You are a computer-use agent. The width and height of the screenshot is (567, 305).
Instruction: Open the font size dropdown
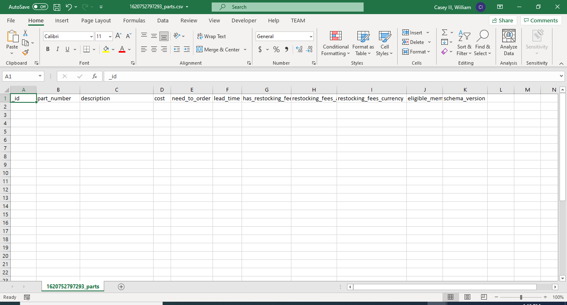point(110,36)
